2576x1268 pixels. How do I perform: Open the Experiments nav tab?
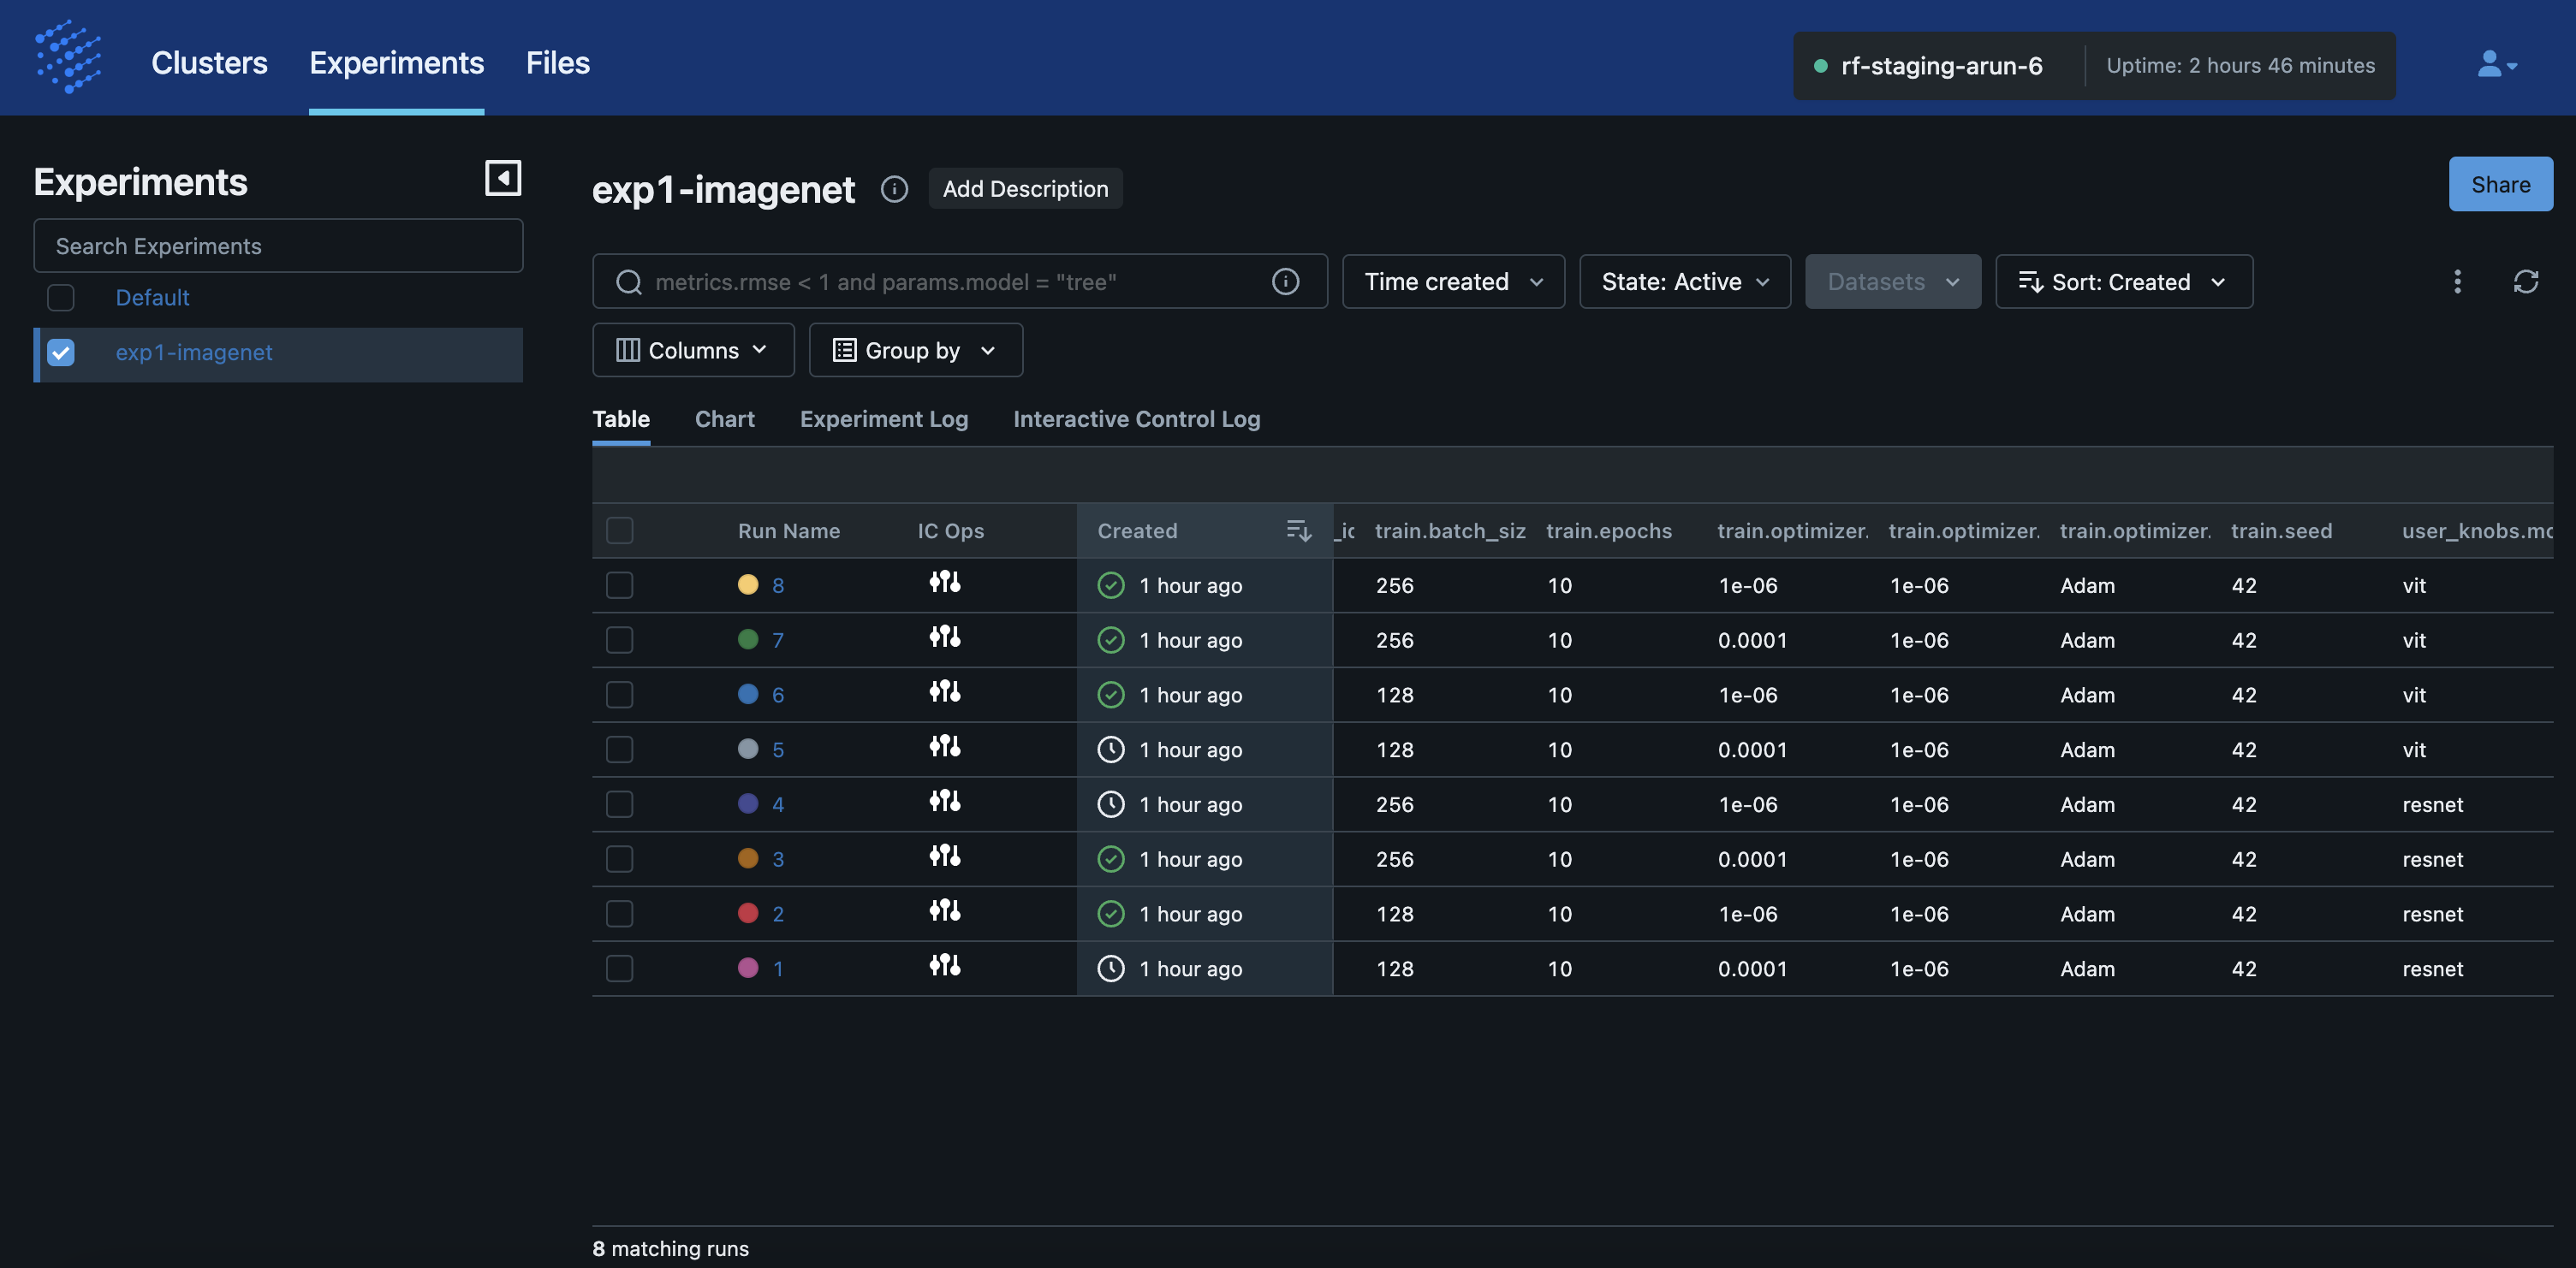coord(396,63)
